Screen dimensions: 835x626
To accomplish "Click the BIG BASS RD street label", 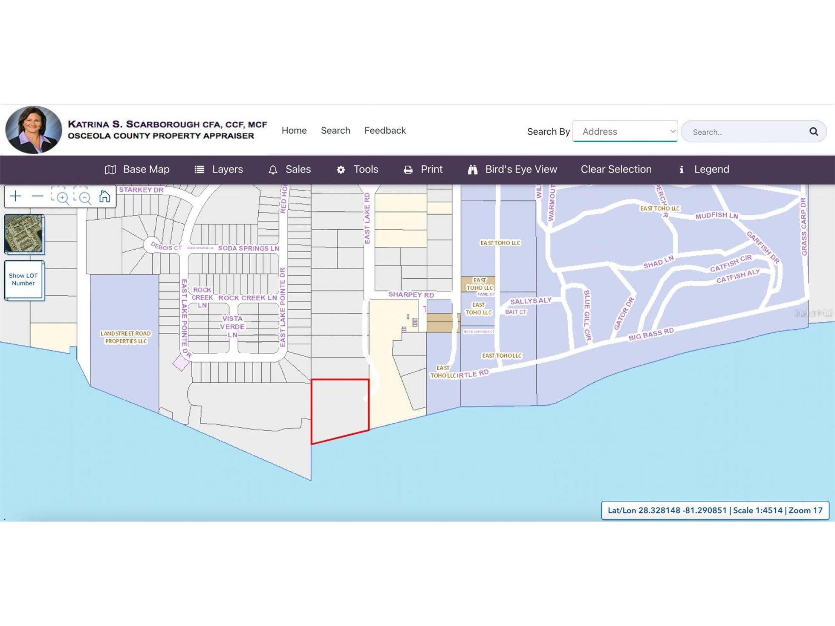I will (x=651, y=334).
